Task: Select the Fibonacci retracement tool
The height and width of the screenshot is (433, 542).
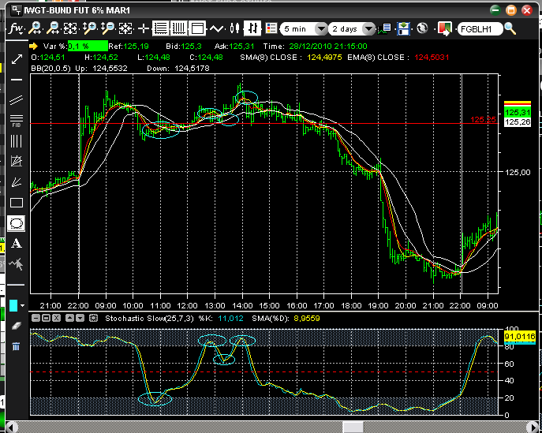Action: click(17, 121)
